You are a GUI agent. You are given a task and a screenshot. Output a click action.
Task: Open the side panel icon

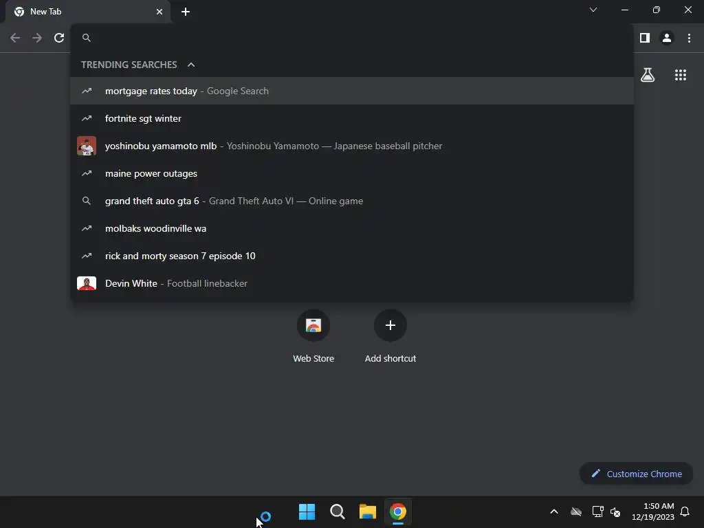pos(645,38)
